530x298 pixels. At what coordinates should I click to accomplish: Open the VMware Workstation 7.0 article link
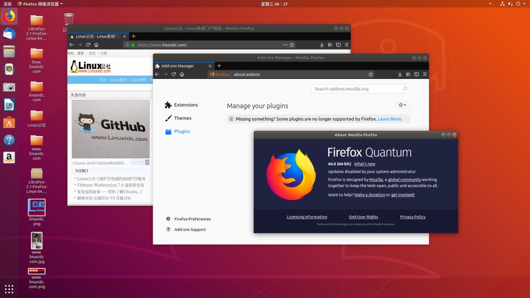point(110,185)
